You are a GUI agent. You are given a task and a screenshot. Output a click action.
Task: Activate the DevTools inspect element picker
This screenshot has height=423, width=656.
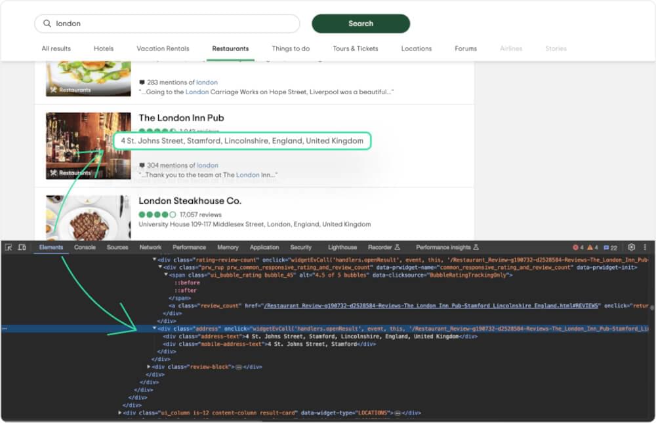pyautogui.click(x=9, y=248)
